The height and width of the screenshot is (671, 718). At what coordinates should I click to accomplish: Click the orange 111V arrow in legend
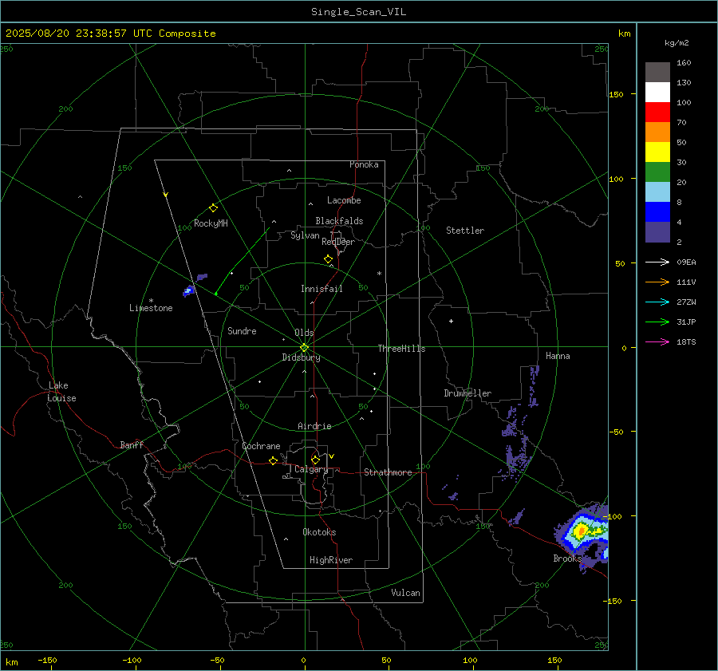pos(657,282)
